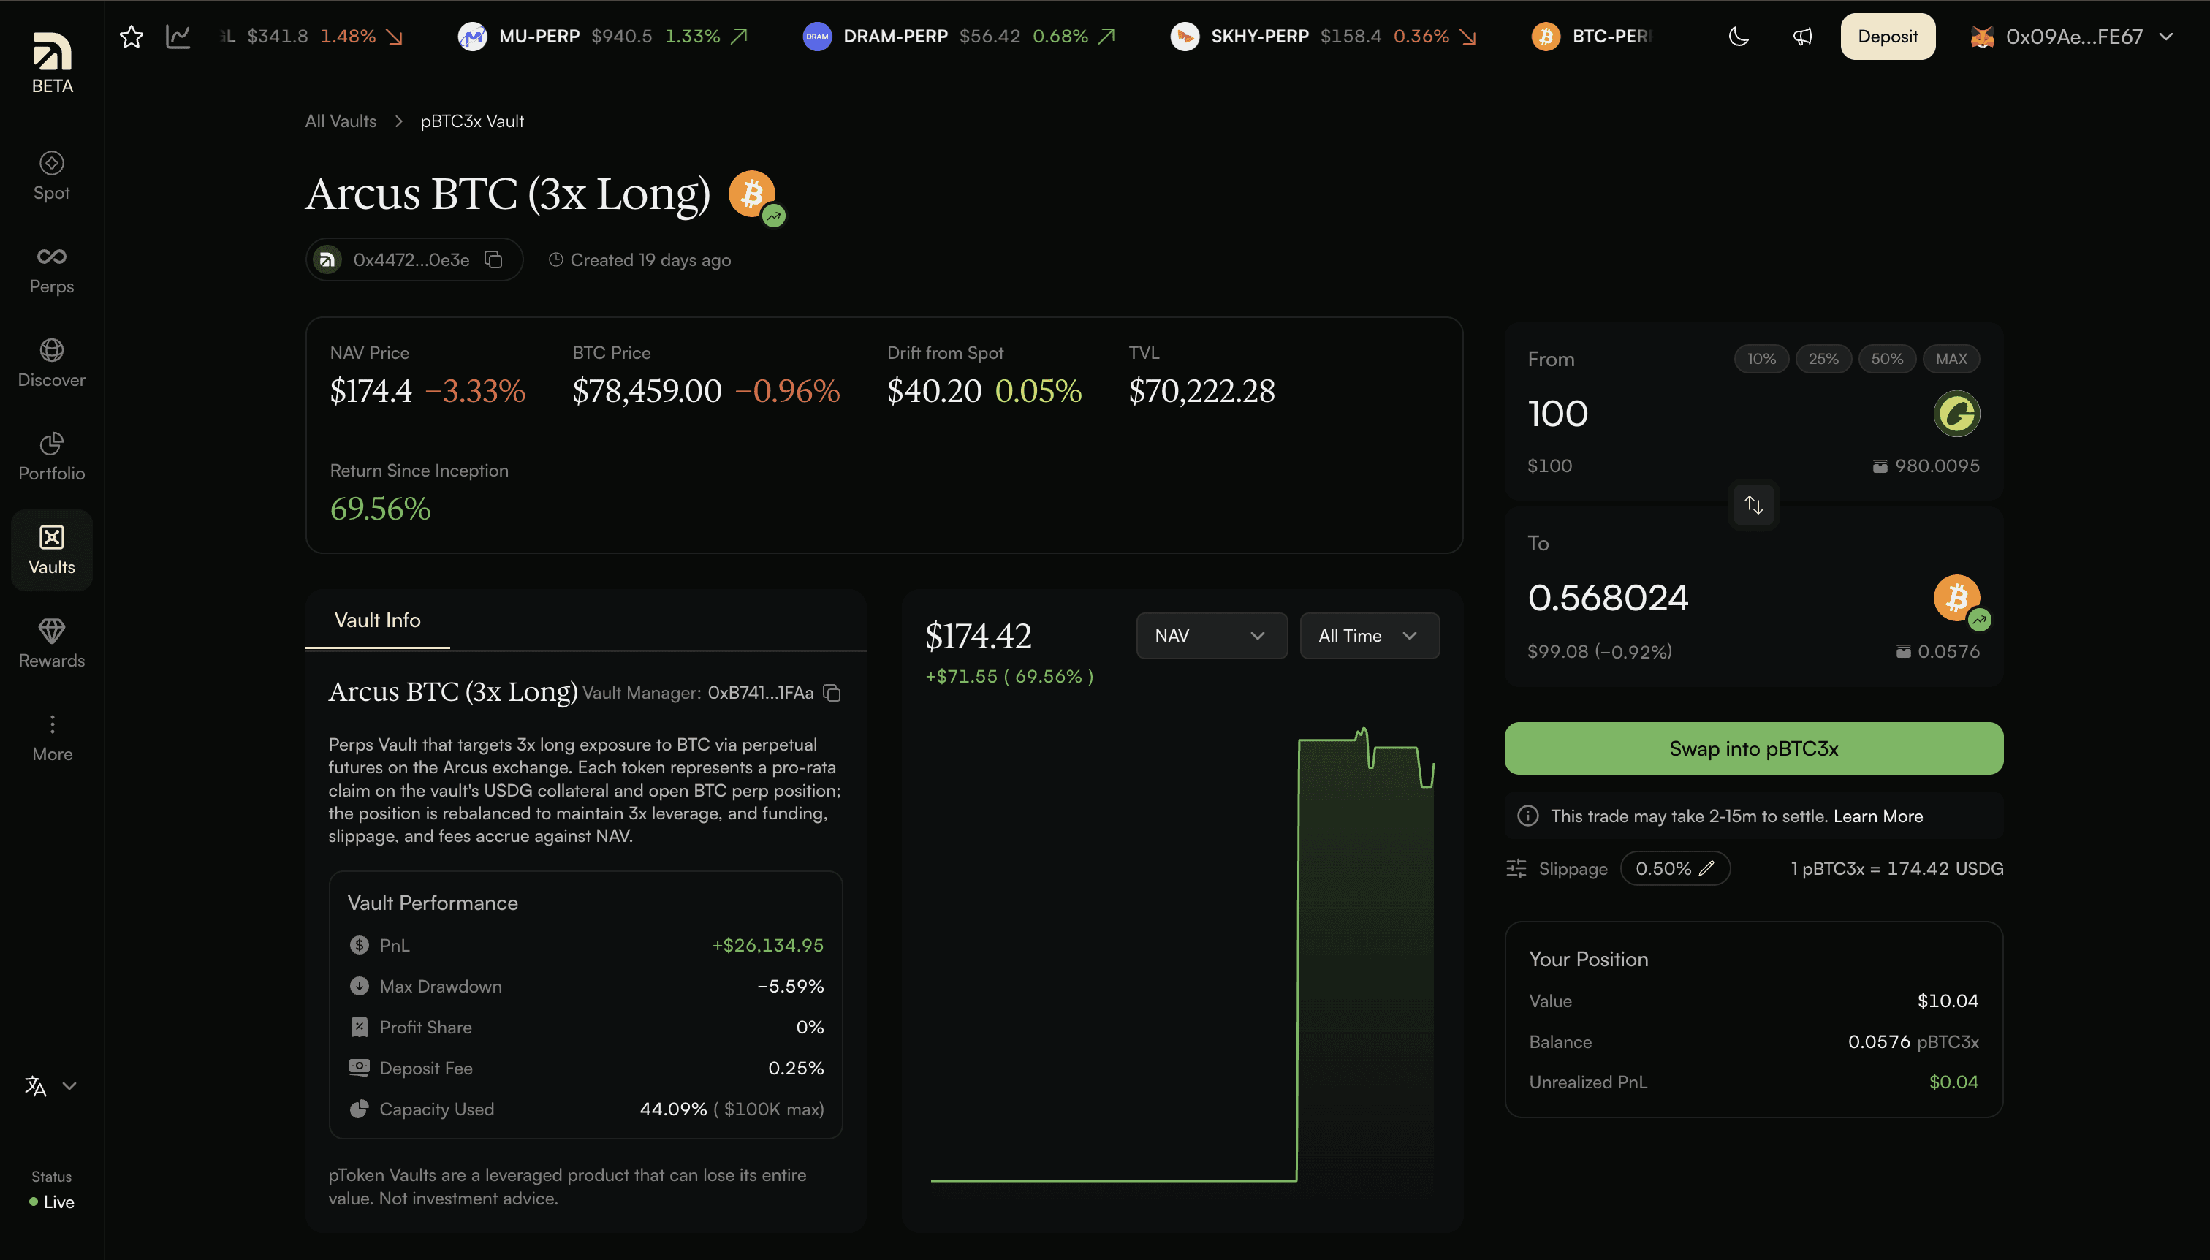Open Rewards section
The width and height of the screenshot is (2210, 1260).
(x=52, y=643)
